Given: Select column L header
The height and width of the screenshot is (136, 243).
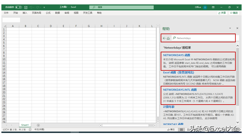Looking at the screenshot, I should coord(152,26).
